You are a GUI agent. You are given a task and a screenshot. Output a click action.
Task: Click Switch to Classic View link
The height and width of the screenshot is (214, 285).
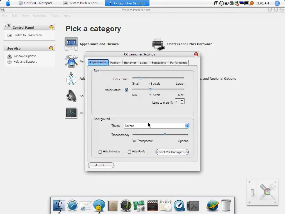point(28,35)
